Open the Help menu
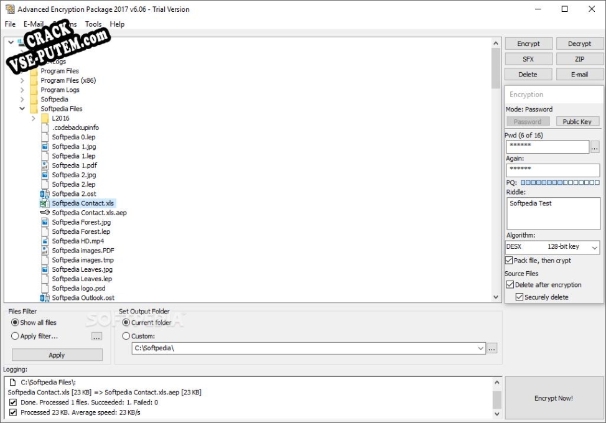The height and width of the screenshot is (423, 606). click(x=117, y=24)
